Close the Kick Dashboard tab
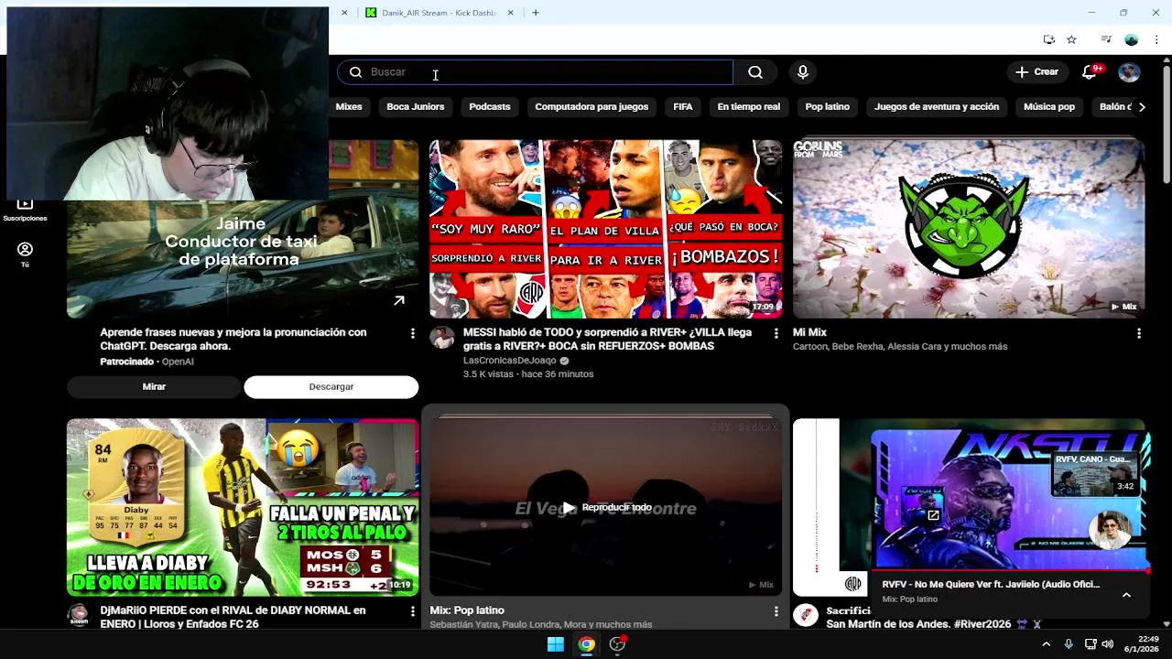The width and height of the screenshot is (1172, 659). [x=510, y=13]
